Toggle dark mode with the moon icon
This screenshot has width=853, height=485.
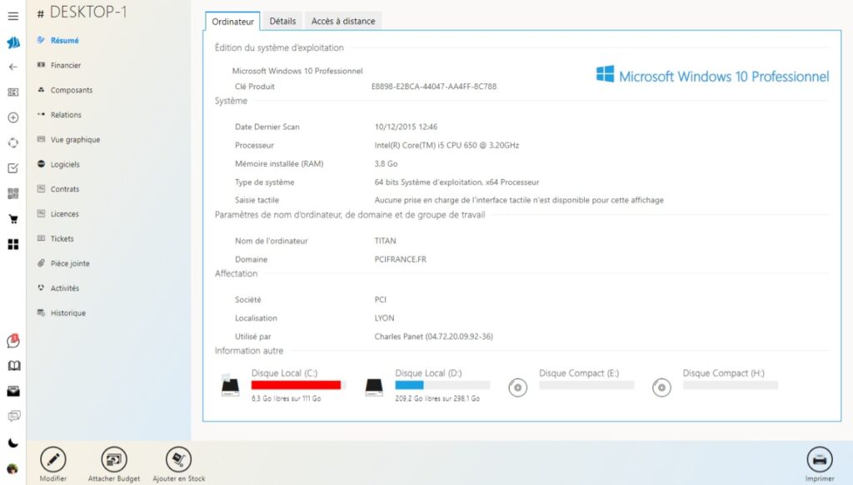click(12, 442)
